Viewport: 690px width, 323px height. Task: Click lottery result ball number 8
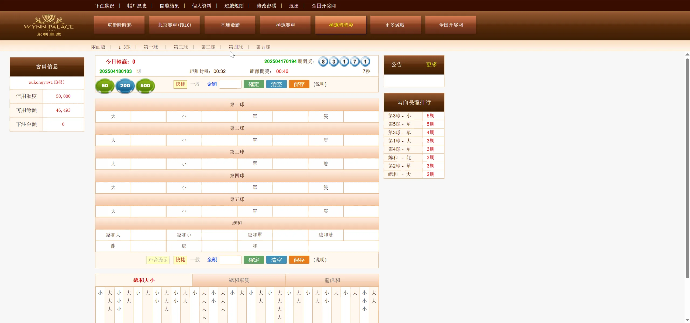click(323, 61)
